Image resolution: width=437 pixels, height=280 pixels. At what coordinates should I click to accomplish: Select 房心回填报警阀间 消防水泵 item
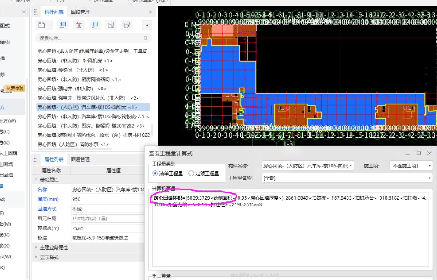(x=93, y=135)
